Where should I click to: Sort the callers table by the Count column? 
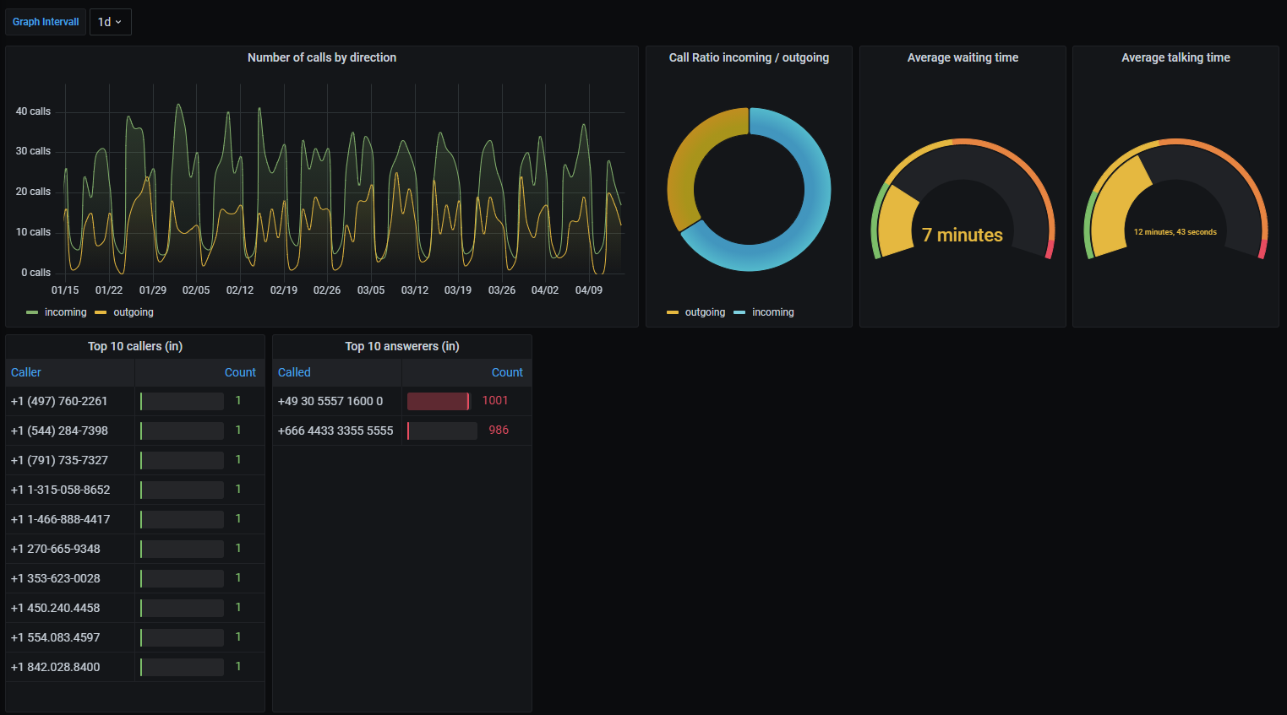pyautogui.click(x=240, y=372)
